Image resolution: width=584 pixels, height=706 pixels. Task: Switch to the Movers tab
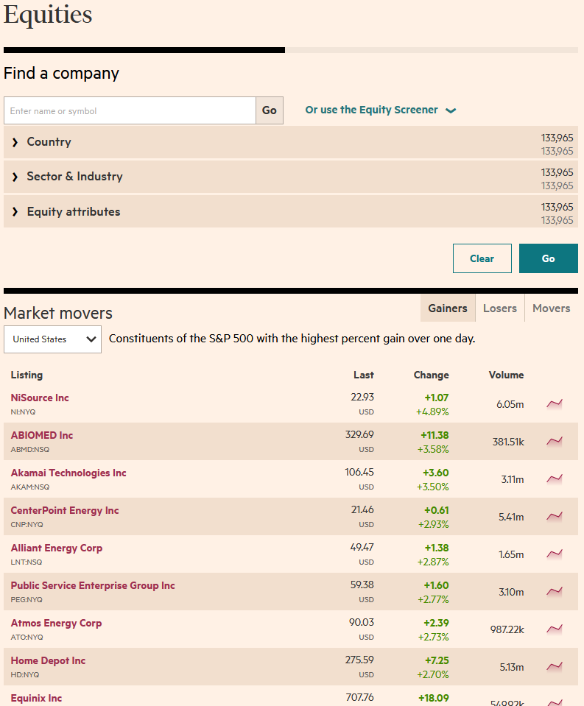pyautogui.click(x=551, y=308)
